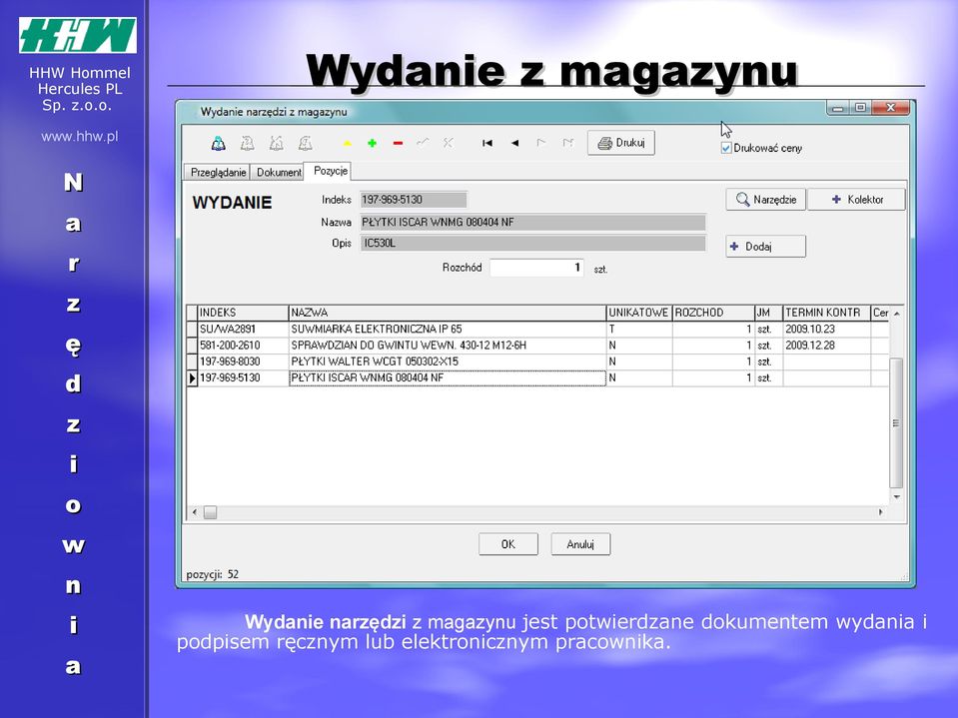The width and height of the screenshot is (958, 718).
Task: Click the vertical scrollbar up arrow
Action: click(896, 314)
